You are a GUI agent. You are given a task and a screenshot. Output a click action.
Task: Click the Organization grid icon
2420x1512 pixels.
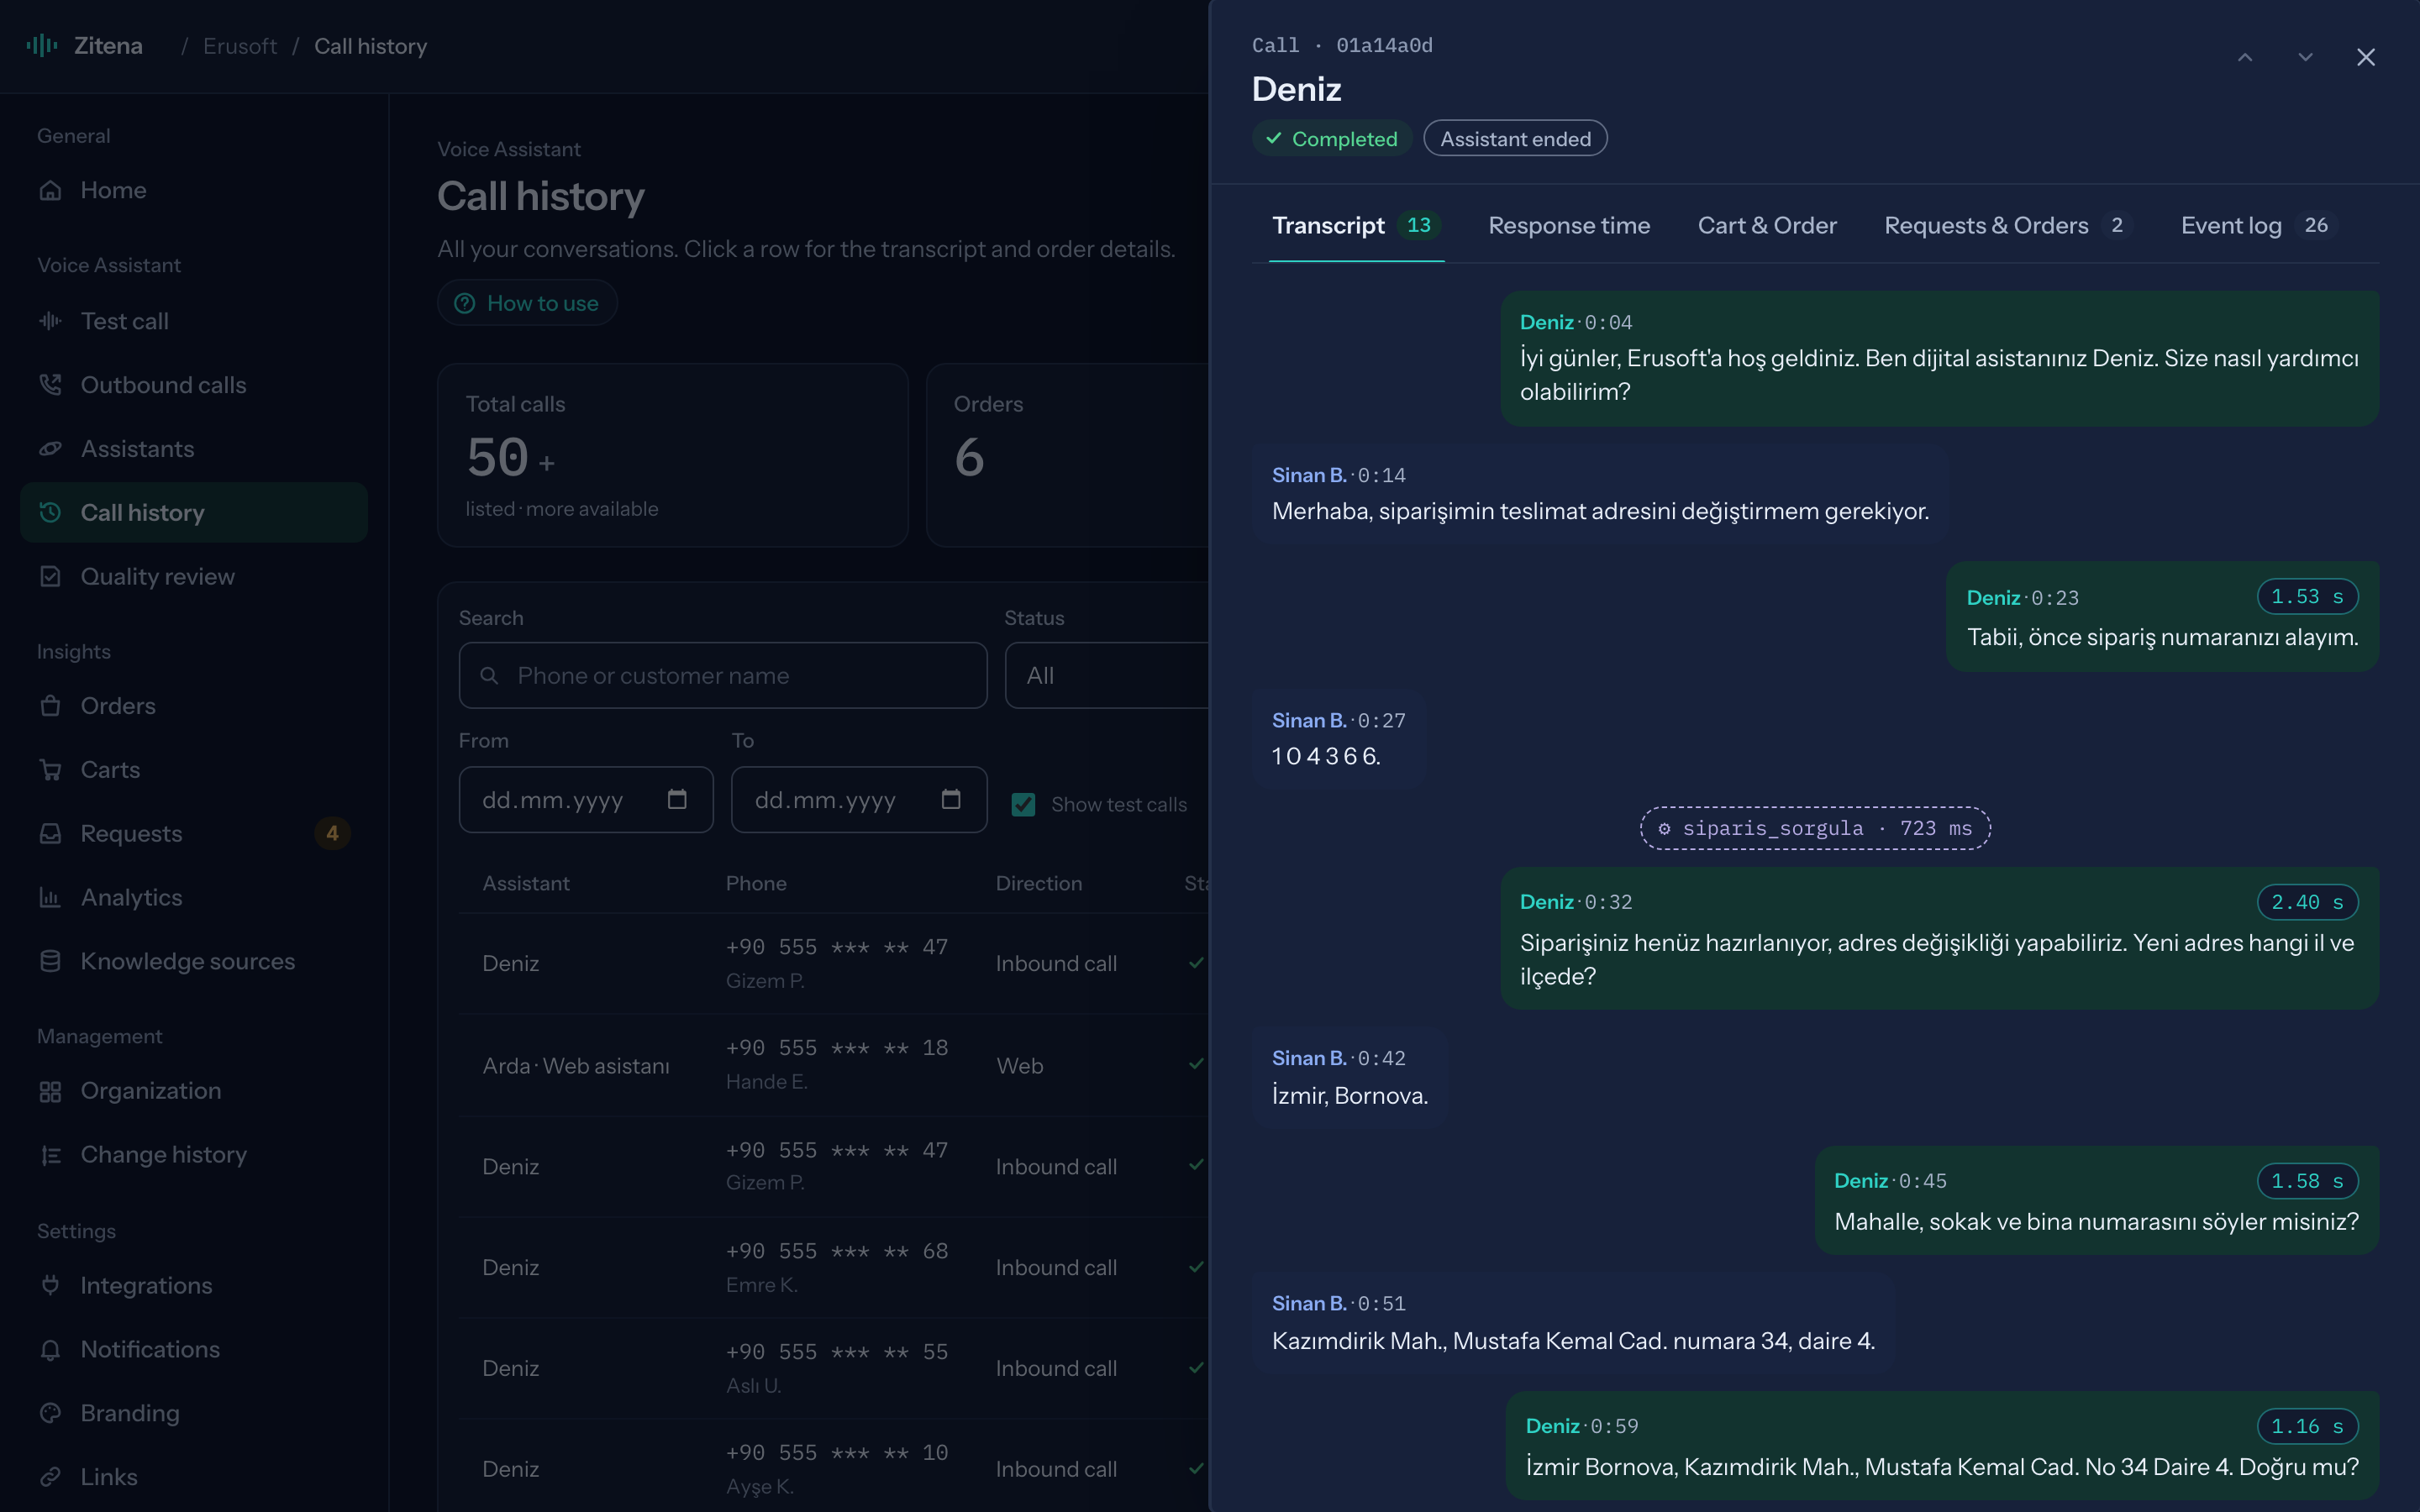(x=50, y=1091)
